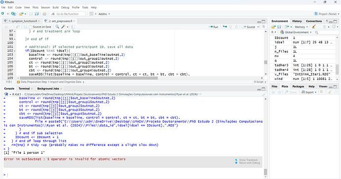
Task: Toggle Source on Save checkbox
Action: point(31,27)
